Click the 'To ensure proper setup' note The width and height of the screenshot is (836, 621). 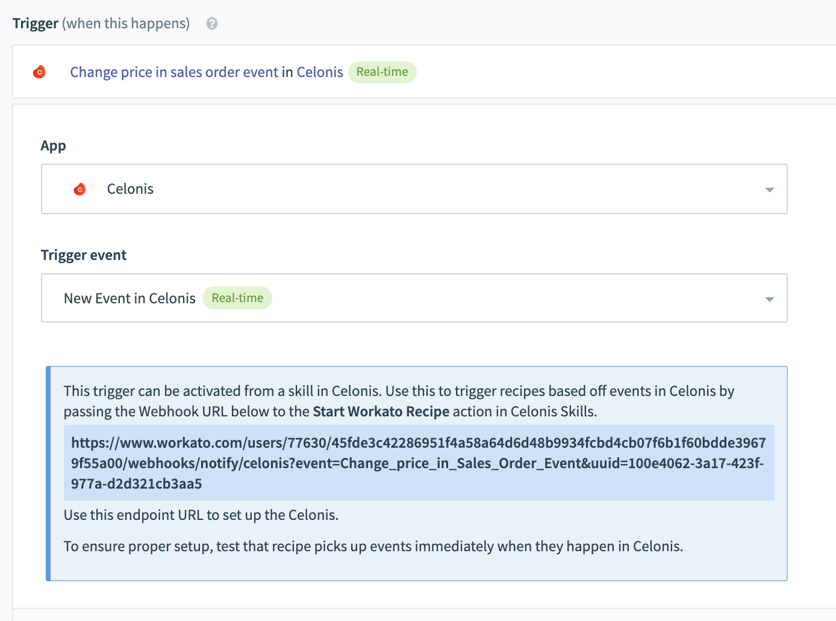tap(373, 546)
